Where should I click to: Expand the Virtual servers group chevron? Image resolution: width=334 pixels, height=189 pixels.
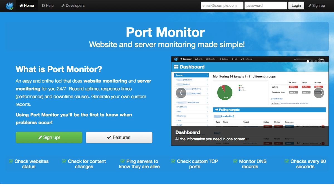point(207,102)
